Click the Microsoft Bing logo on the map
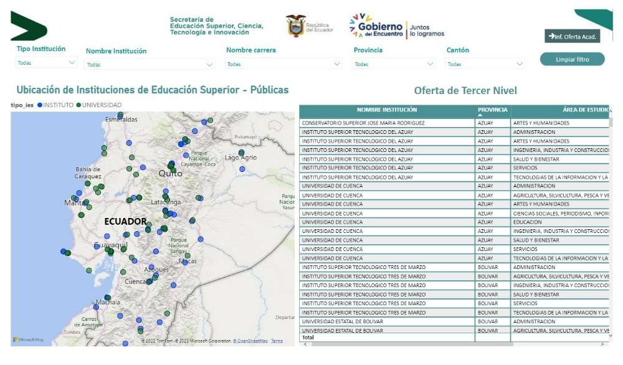 click(28, 339)
